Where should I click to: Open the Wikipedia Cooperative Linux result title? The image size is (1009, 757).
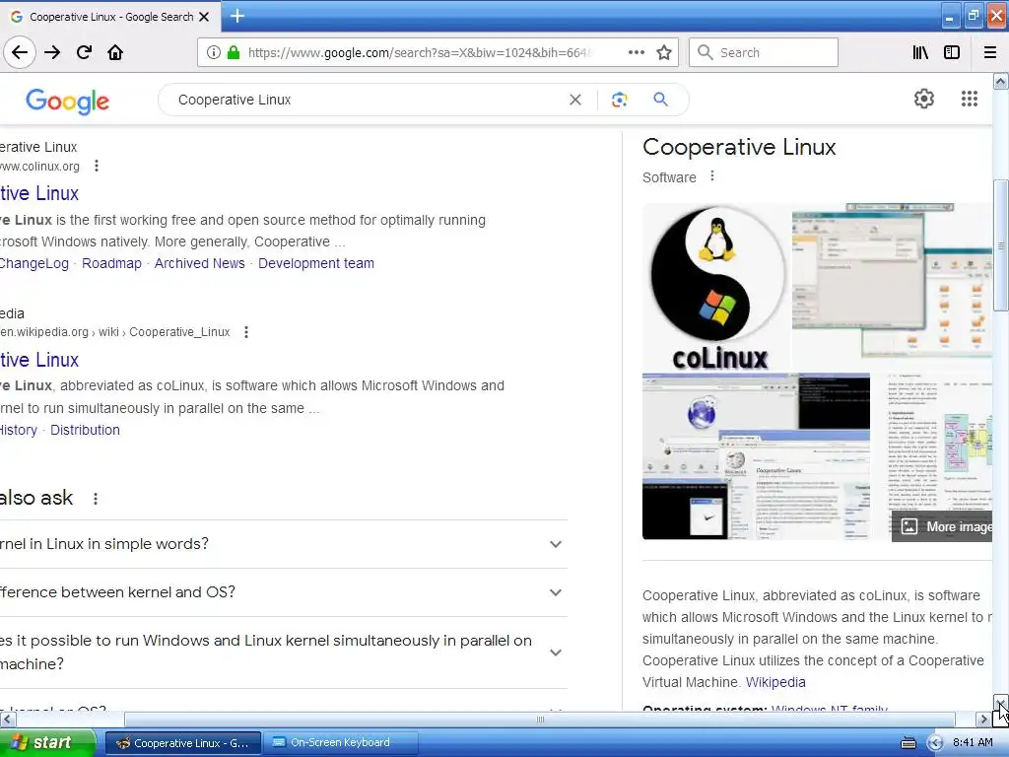point(39,360)
